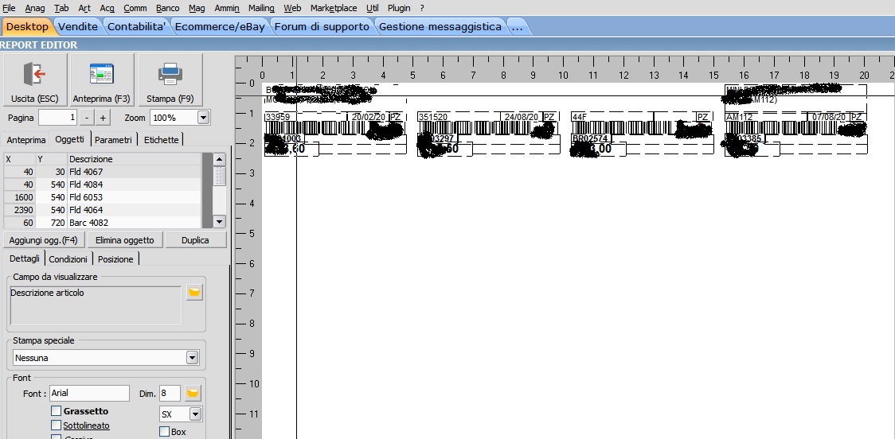Click the Dim. font size field
This screenshot has width=895, height=439.
click(x=170, y=393)
